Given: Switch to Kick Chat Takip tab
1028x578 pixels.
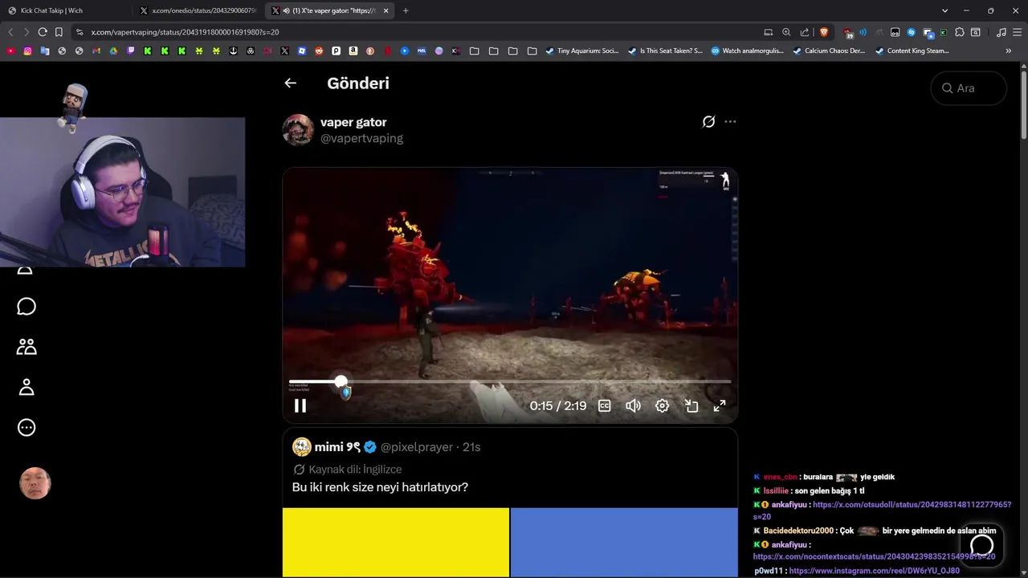Looking at the screenshot, I should (x=65, y=10).
